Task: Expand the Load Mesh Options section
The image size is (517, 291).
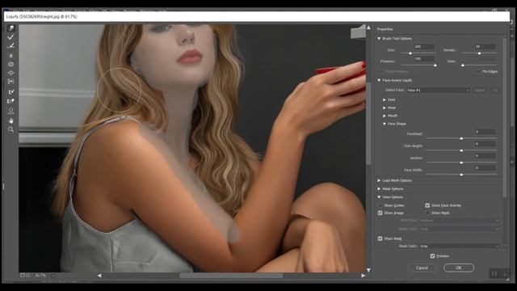Action: (x=379, y=180)
